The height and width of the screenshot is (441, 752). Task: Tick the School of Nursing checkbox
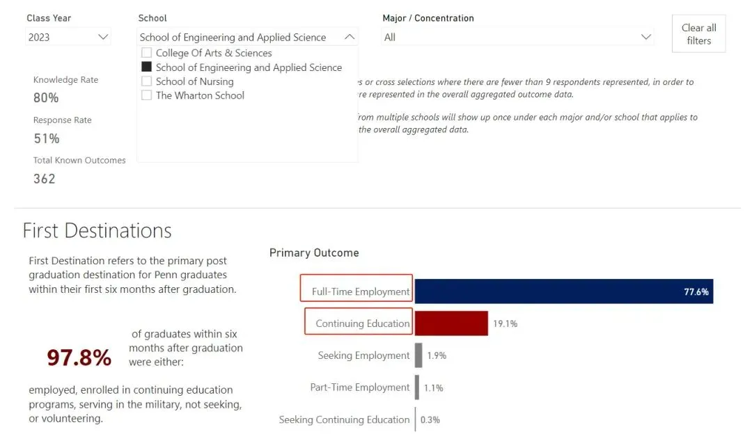147,81
